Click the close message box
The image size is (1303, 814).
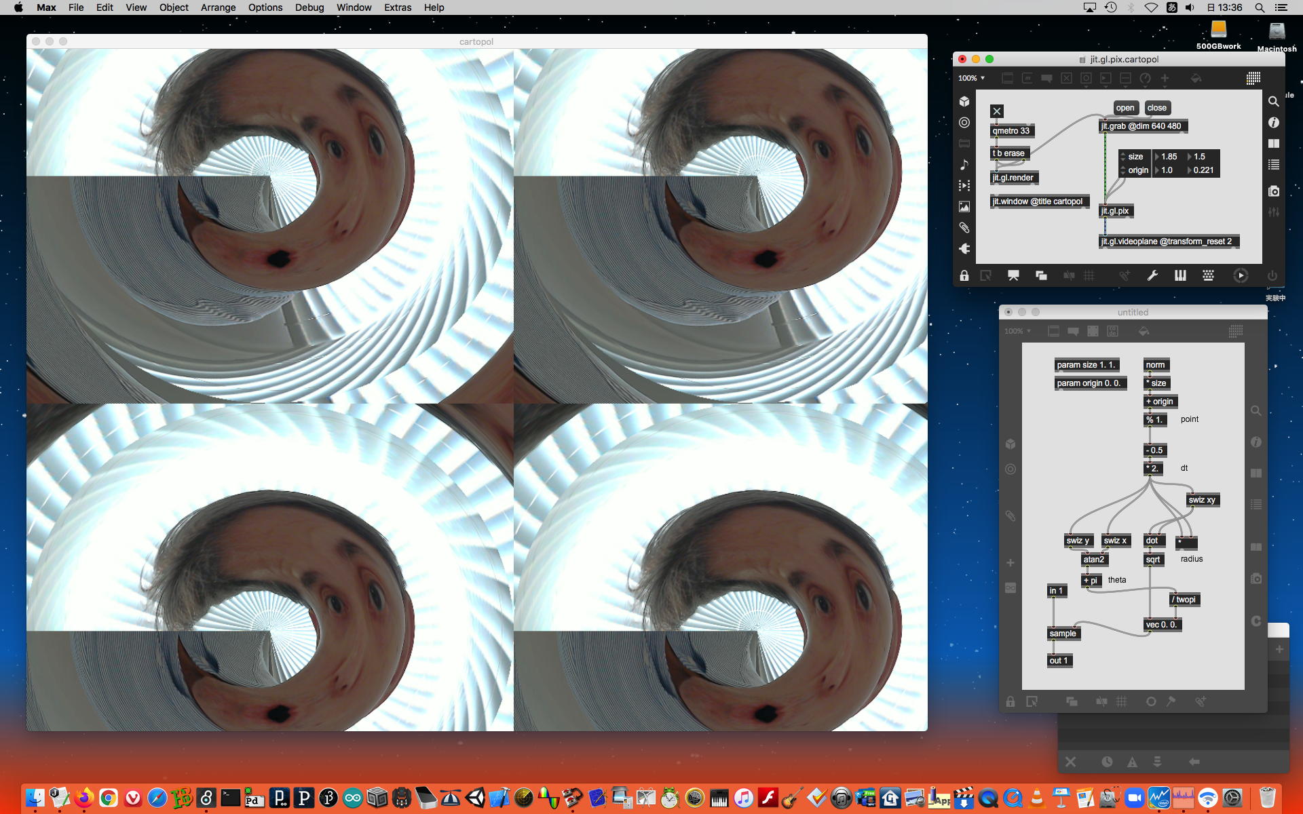[1156, 108]
